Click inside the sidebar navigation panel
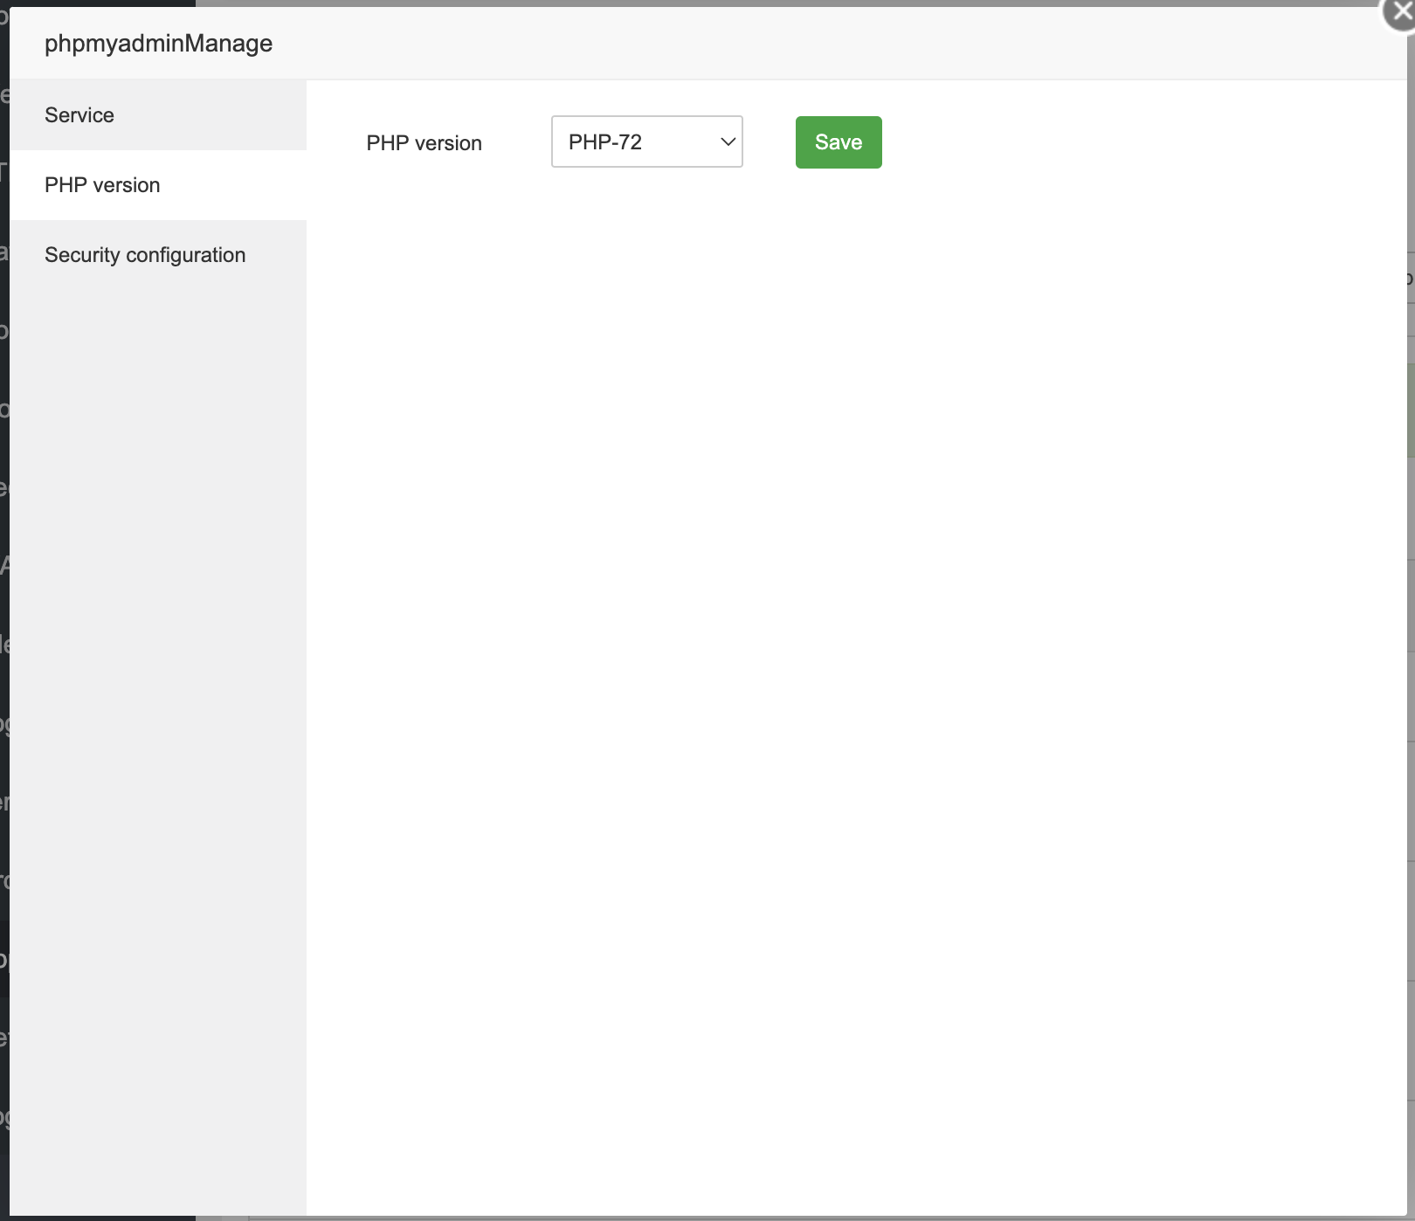 [x=157, y=611]
